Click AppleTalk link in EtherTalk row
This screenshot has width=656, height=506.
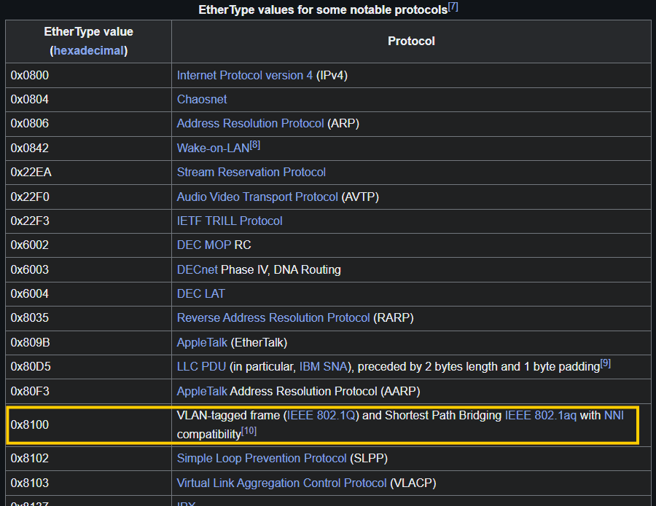click(202, 343)
